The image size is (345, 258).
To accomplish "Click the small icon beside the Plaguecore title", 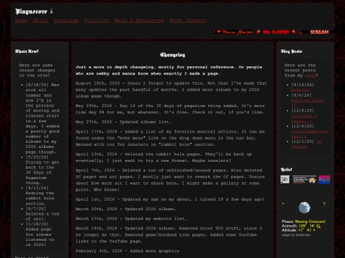I will [51, 11].
